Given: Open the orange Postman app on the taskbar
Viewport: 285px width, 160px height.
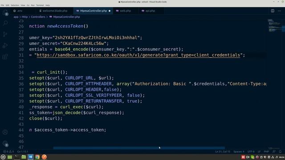Looking at the screenshot, I should 44,157.
